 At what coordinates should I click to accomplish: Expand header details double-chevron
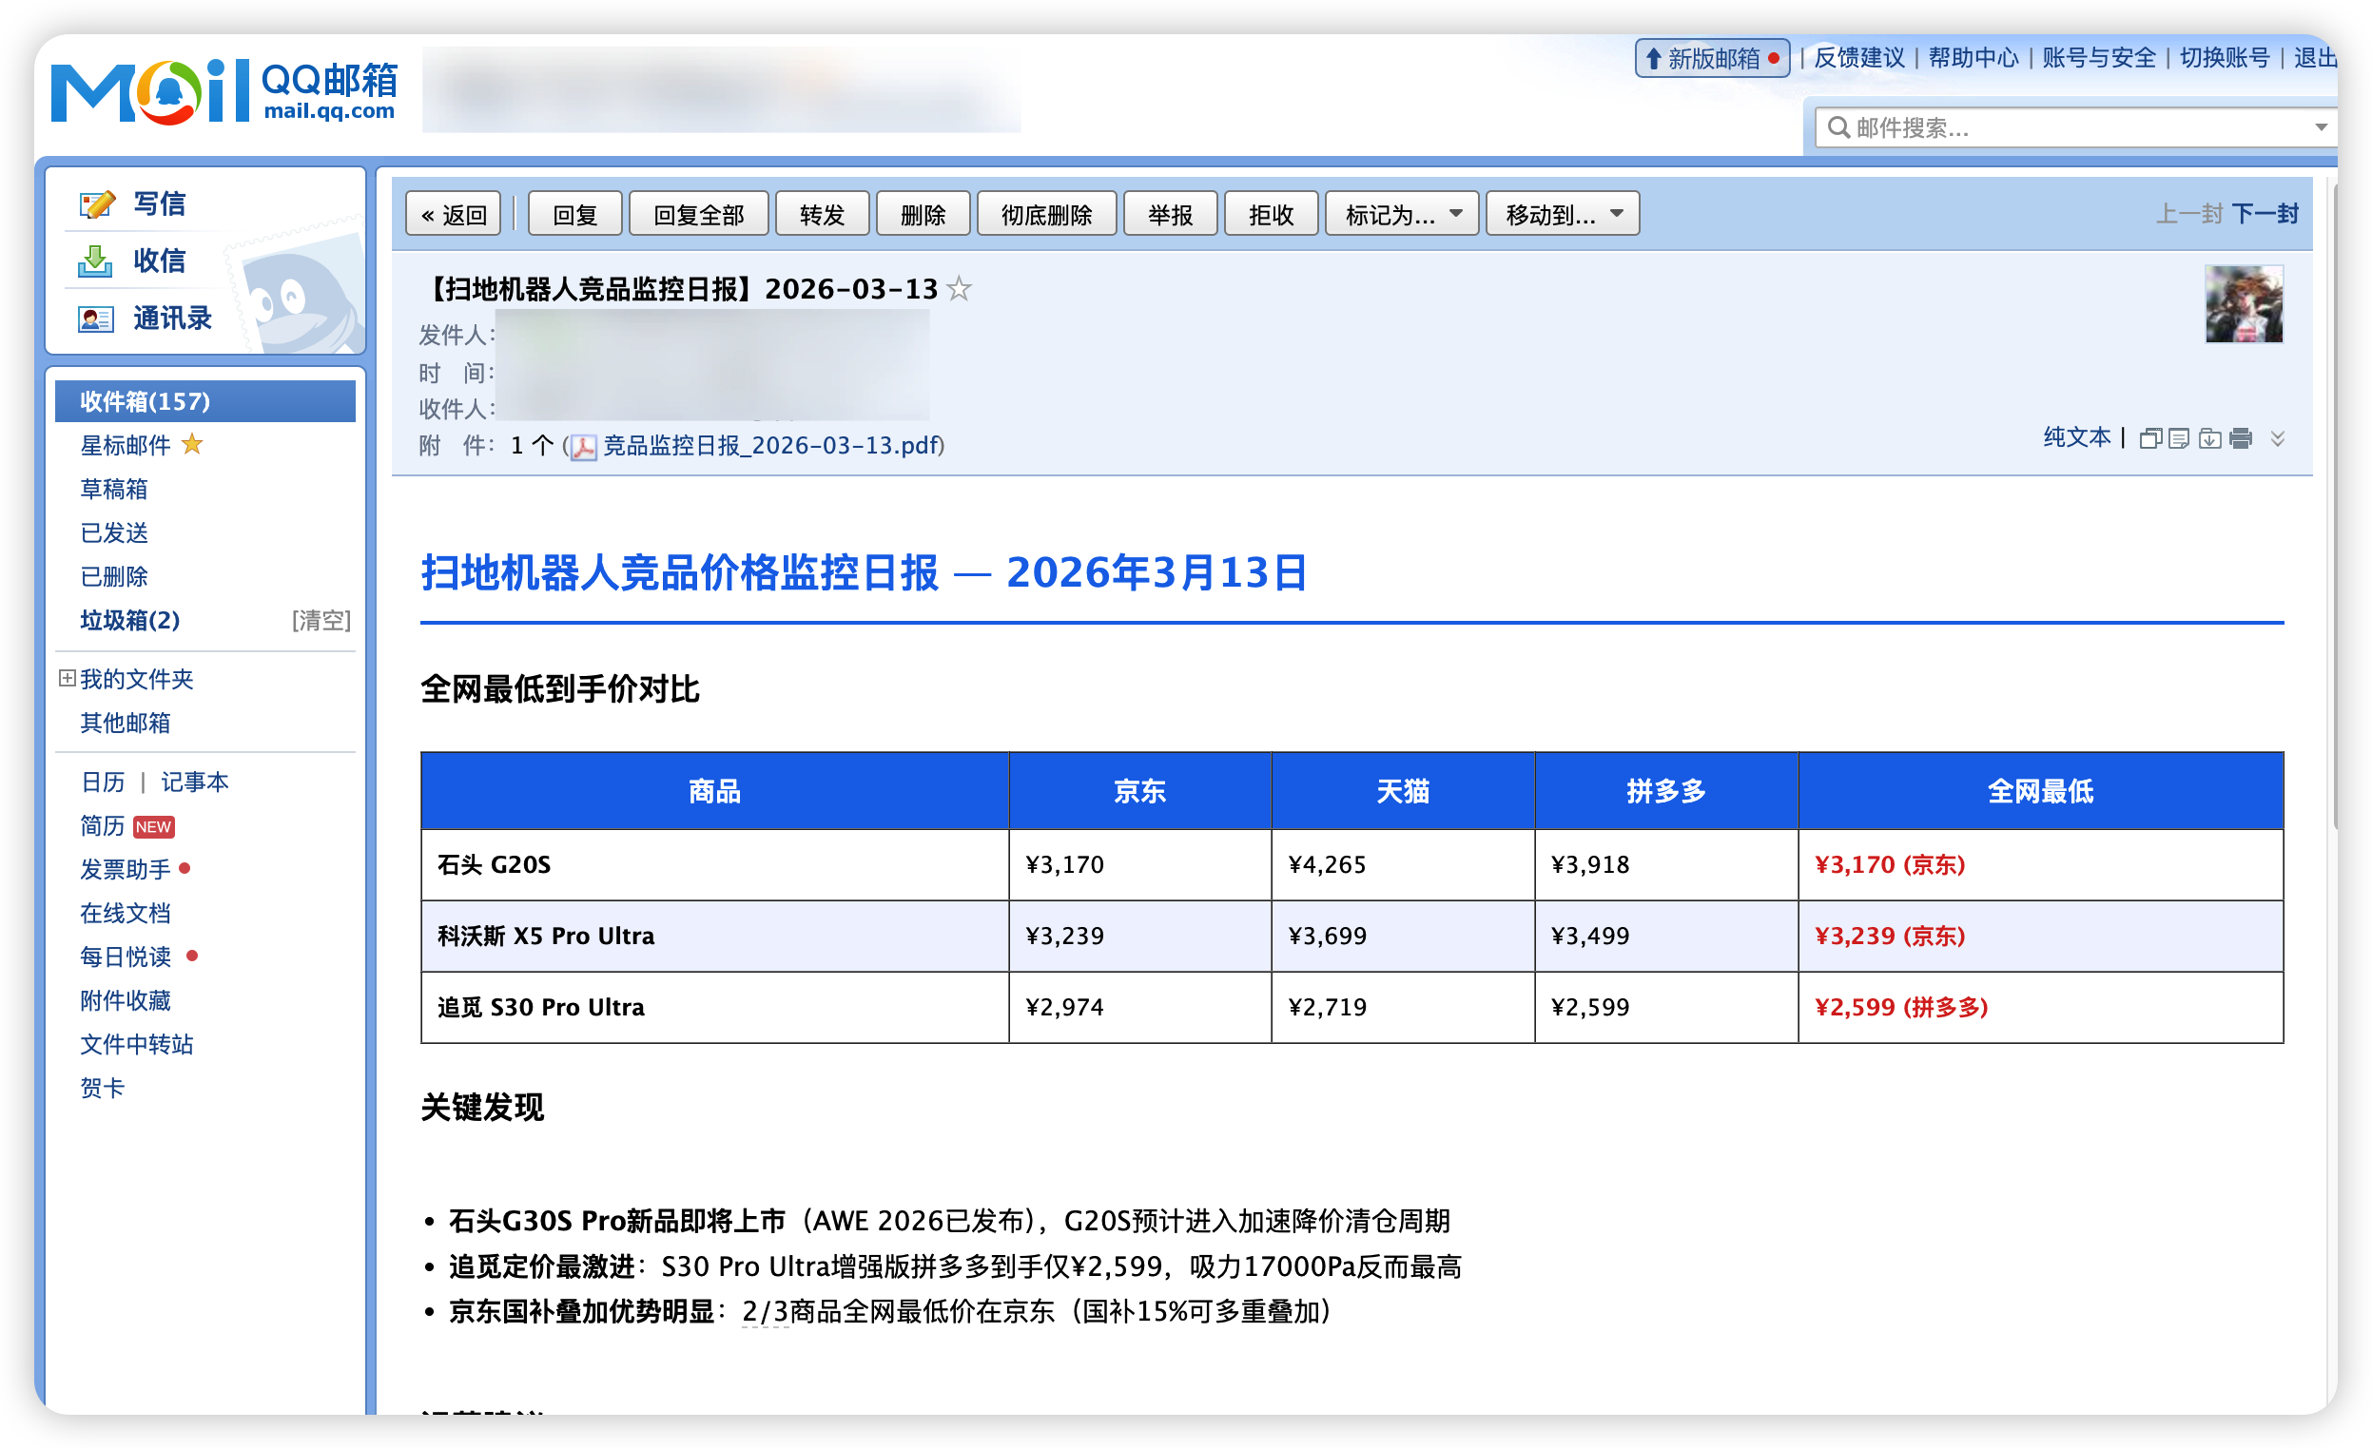pos(2277,438)
